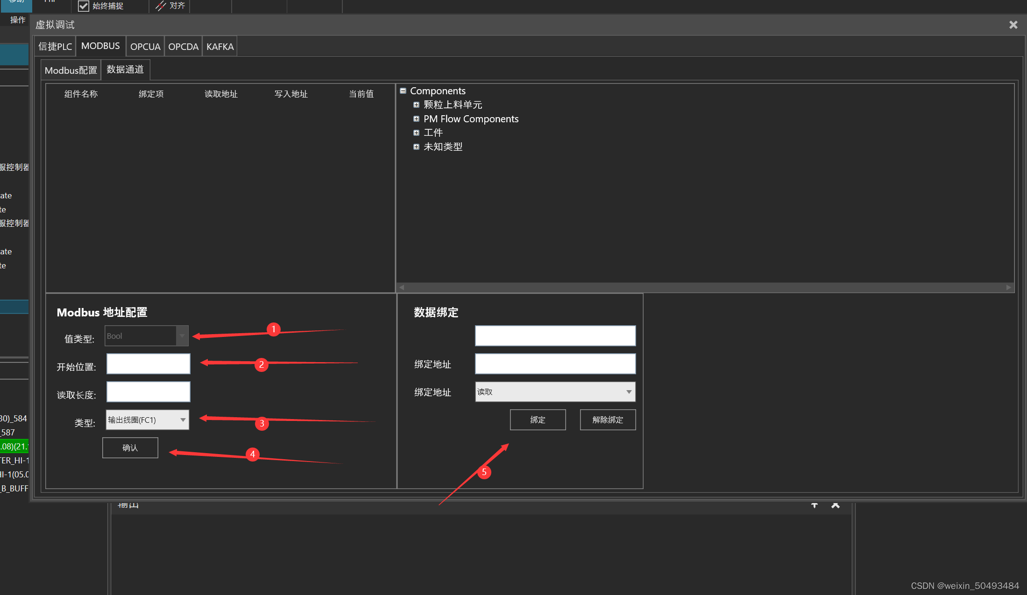Image resolution: width=1027 pixels, height=595 pixels.
Task: Expand the 未知类型 tree node
Action: 416,147
